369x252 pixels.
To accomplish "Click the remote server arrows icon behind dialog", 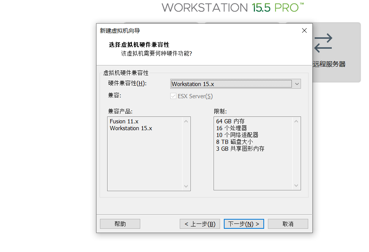I will [x=323, y=43].
